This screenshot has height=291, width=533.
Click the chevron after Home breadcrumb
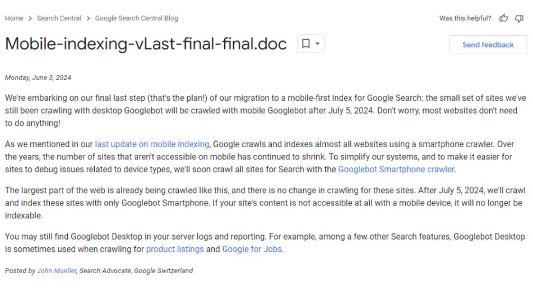30,18
